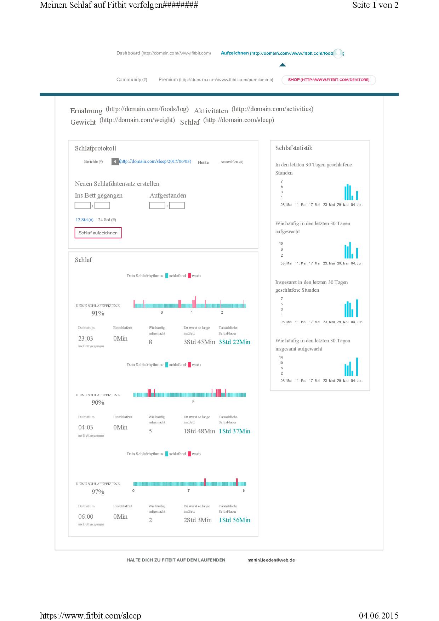Screen dimensions: 439x621
Task: Click the 90% sleep efficiency value
Action: coord(98,403)
